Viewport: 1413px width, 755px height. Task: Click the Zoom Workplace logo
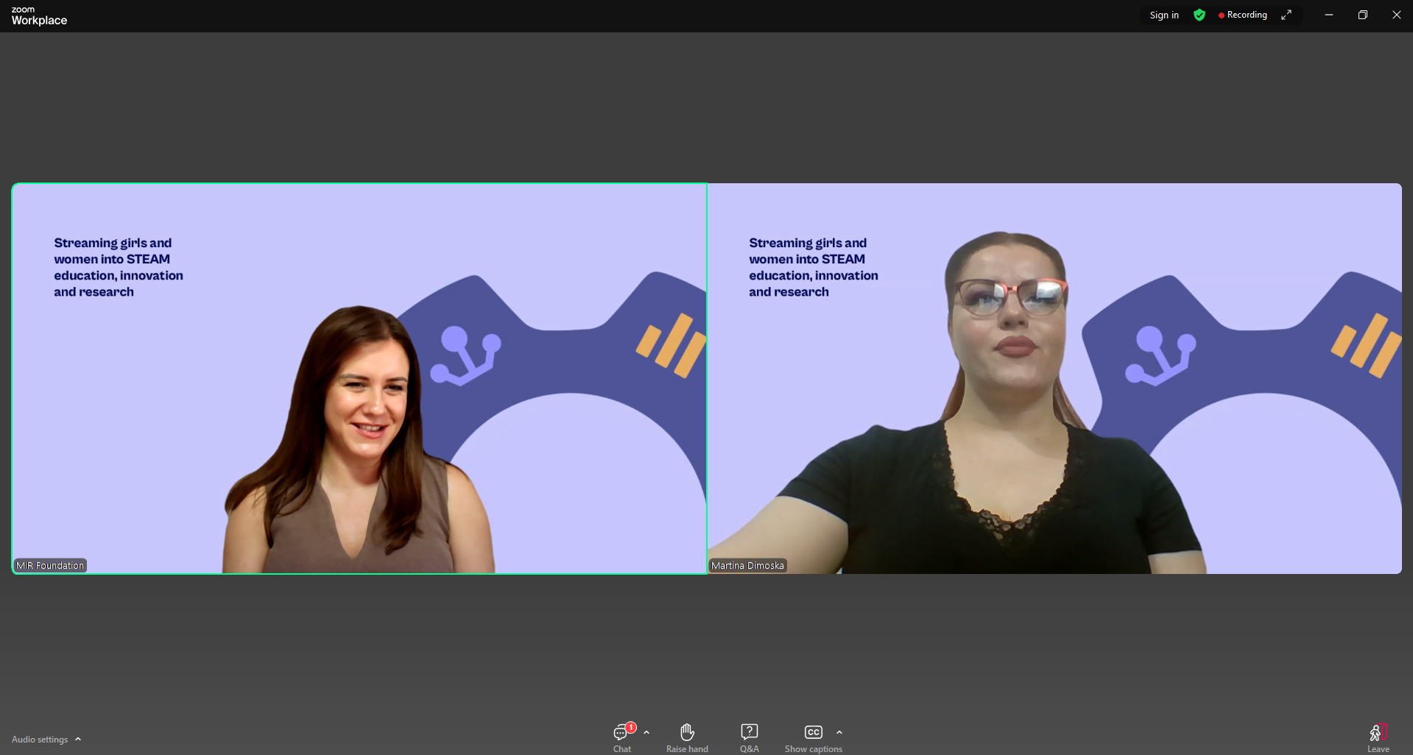point(39,15)
